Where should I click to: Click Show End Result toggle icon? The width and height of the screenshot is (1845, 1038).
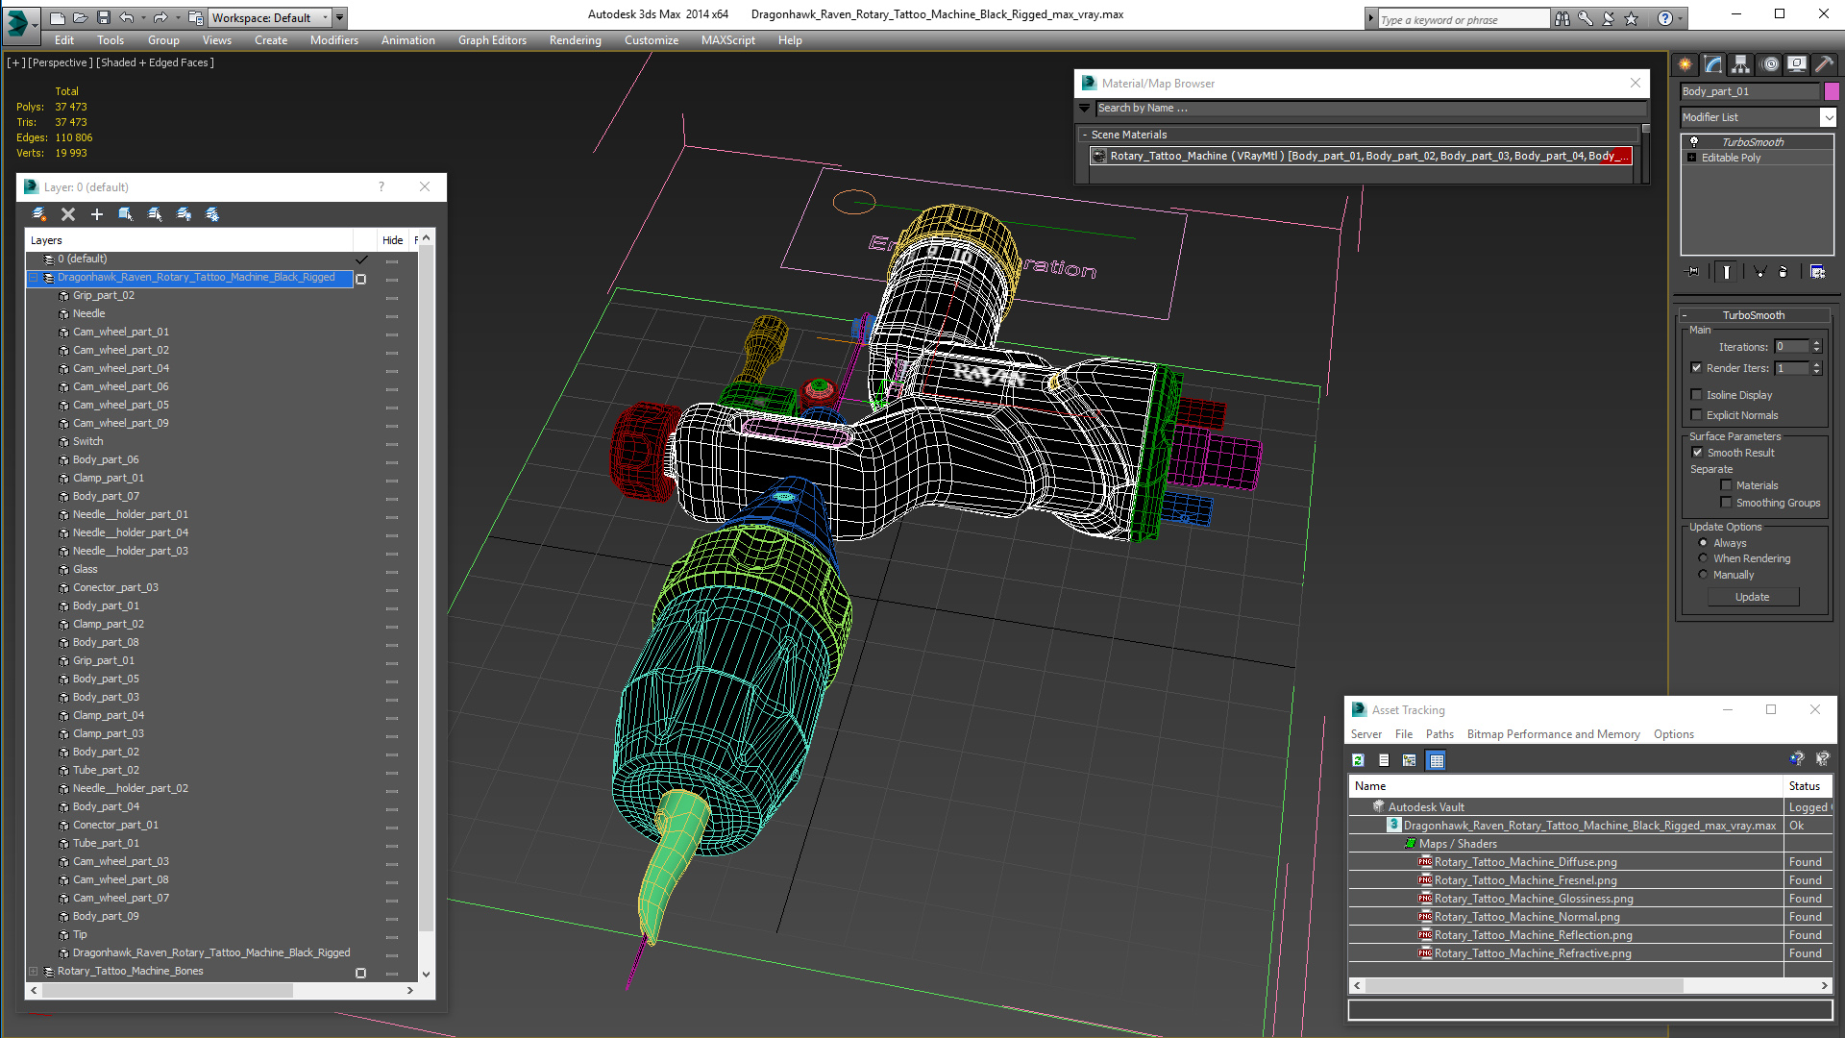pos(1727,272)
